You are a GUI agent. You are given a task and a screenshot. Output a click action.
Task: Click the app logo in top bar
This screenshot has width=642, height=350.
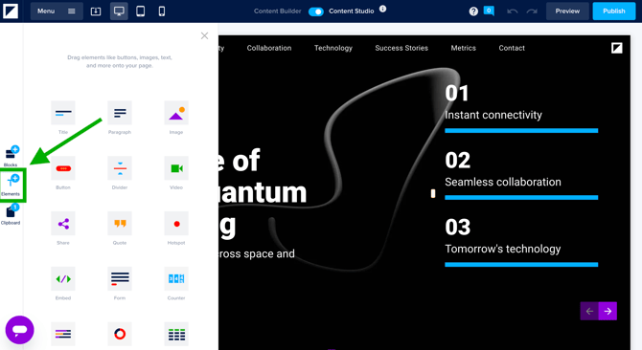click(11, 11)
